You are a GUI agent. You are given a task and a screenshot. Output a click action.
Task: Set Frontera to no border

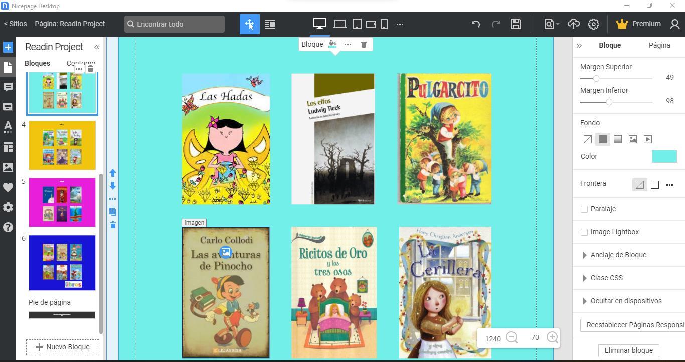point(640,185)
